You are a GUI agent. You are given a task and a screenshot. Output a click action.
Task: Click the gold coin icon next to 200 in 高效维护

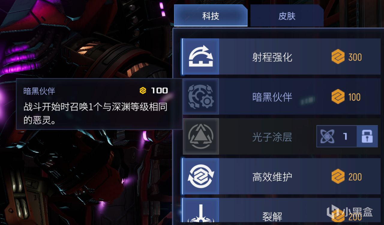click(x=338, y=176)
